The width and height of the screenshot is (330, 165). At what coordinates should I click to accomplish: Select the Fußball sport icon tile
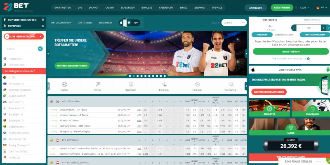[x=64, y=86]
